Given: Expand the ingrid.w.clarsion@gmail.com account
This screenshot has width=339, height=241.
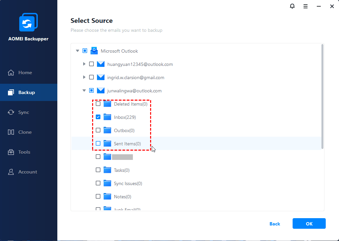Looking at the screenshot, I should click(x=84, y=77).
